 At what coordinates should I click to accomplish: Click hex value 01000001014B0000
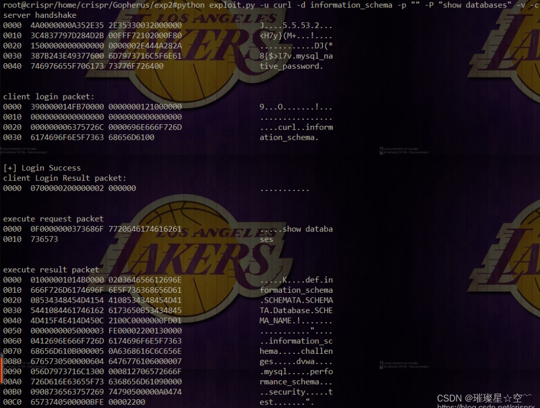[x=67, y=280]
